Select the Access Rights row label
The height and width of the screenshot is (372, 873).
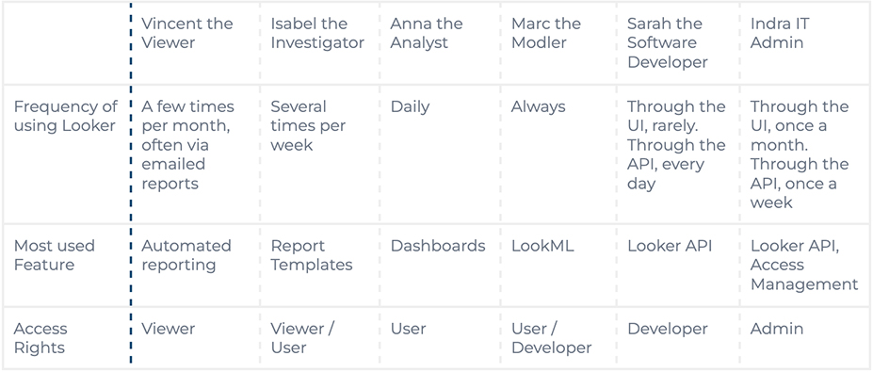[40, 338]
